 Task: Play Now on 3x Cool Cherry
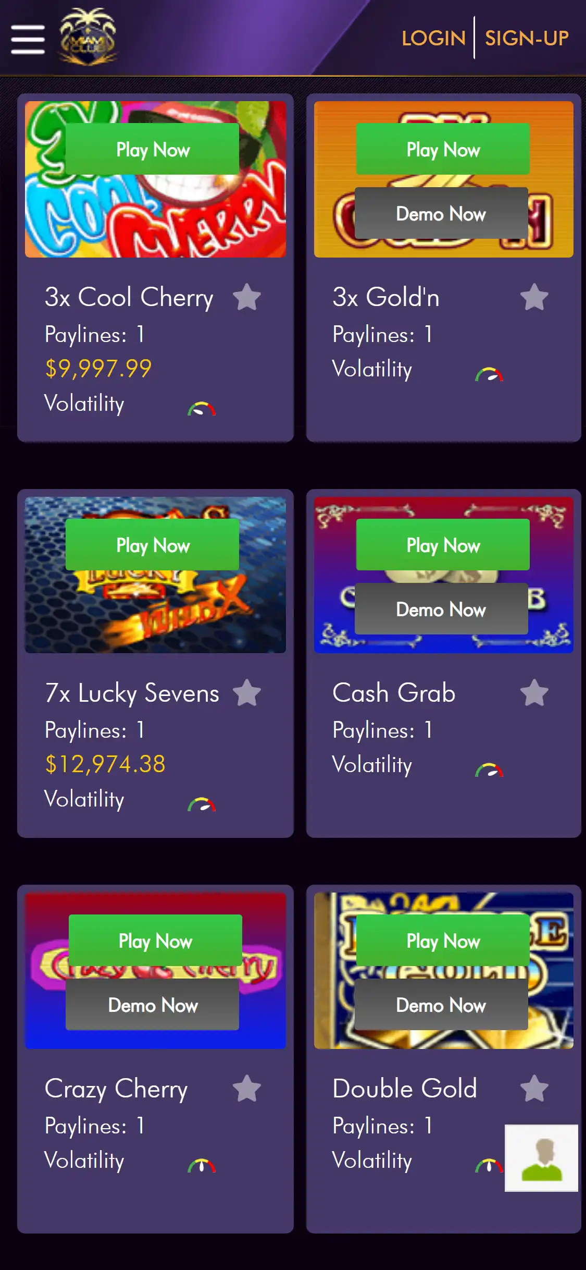[x=153, y=149]
